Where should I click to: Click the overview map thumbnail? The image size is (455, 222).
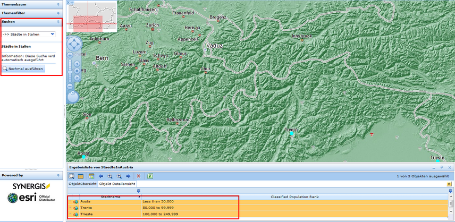point(92,16)
